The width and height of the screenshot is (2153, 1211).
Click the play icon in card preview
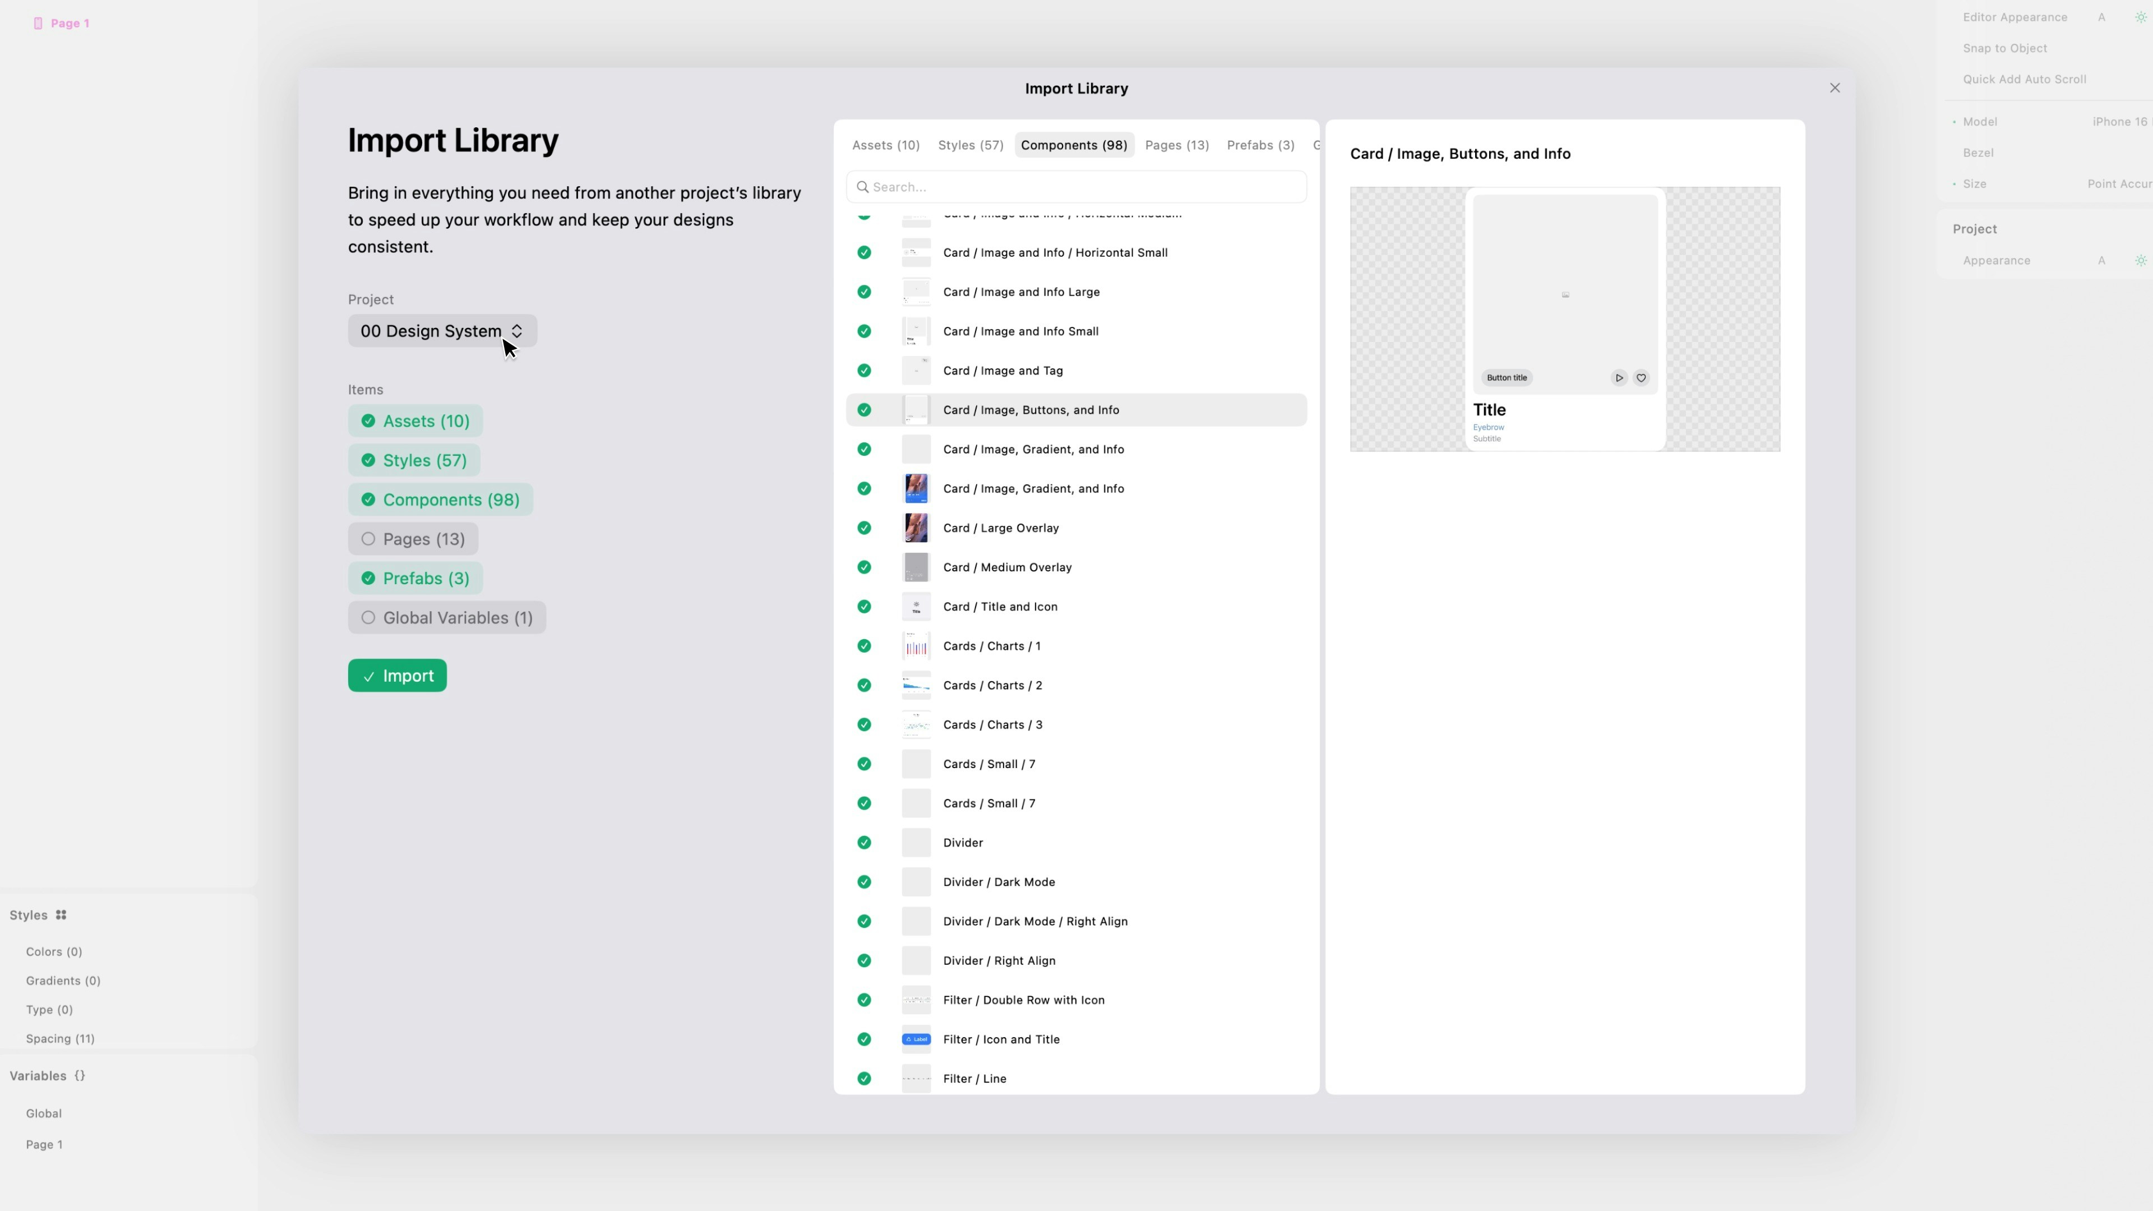[1619, 378]
